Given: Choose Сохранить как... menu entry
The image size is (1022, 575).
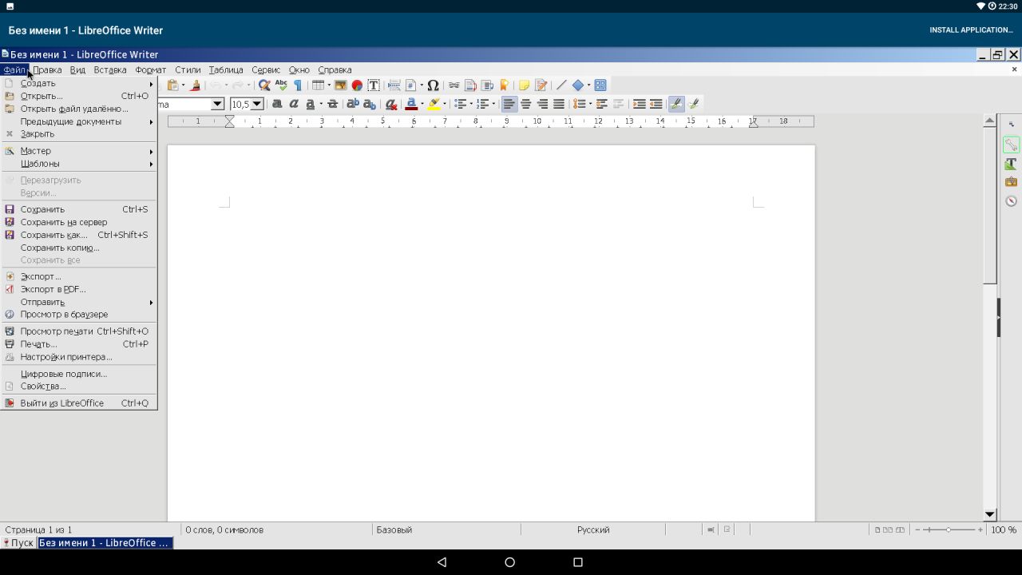Looking at the screenshot, I should [78, 235].
